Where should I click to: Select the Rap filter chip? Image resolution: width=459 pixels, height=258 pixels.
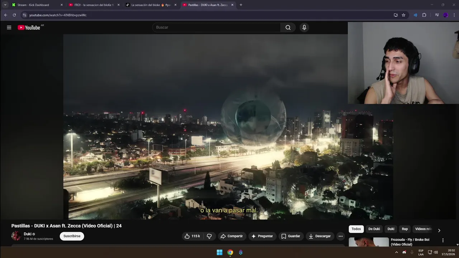click(405, 229)
